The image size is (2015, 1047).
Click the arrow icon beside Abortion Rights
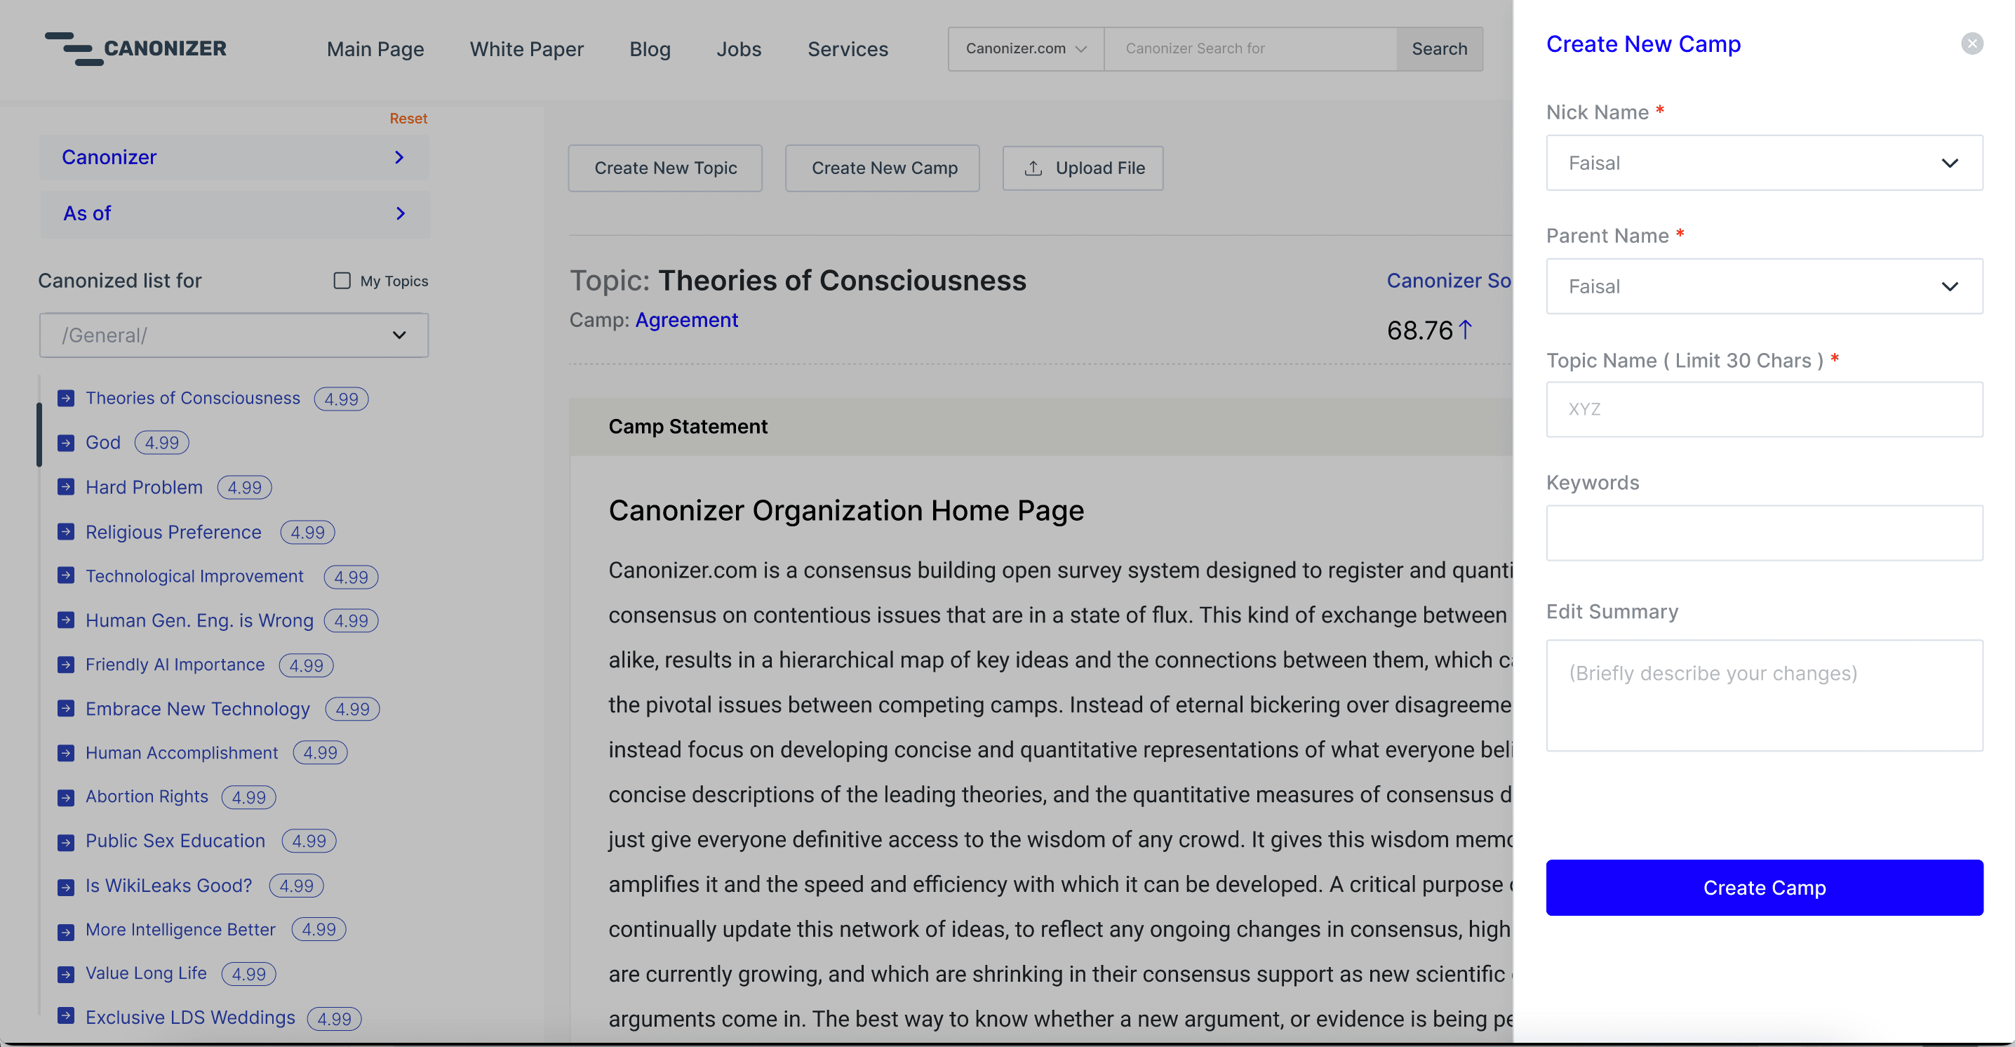pyautogui.click(x=66, y=797)
